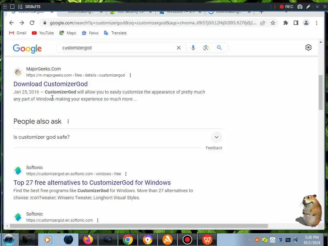
Task: Open the security shield tray icon
Action: point(280,240)
